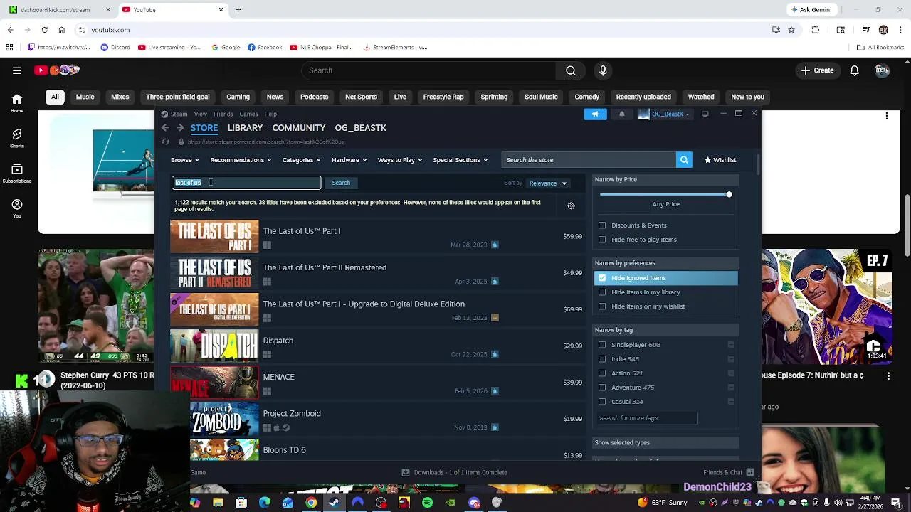The height and width of the screenshot is (512, 911).
Task: Check Hide items on my wishlist
Action: click(x=602, y=306)
